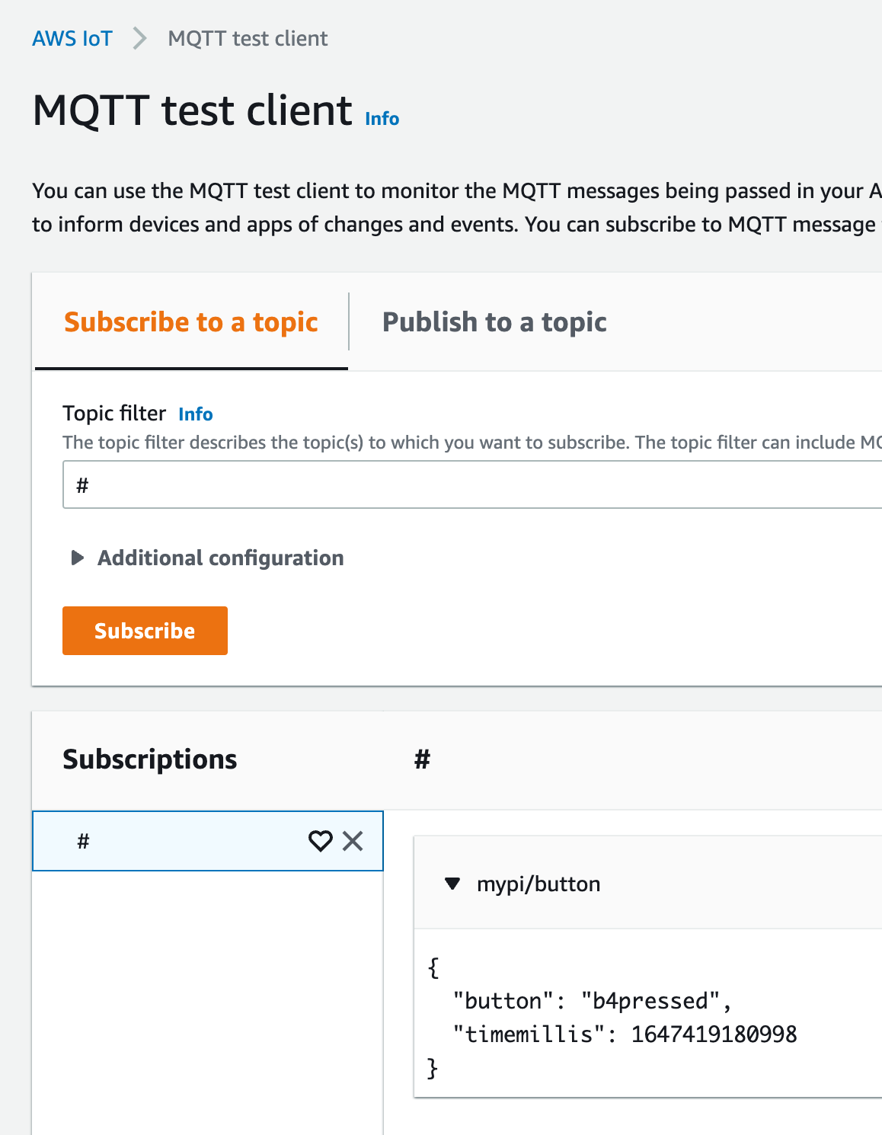Screen dimensions: 882x1135
Task: Click the timemillis value 1647419180998
Action: click(x=714, y=1034)
